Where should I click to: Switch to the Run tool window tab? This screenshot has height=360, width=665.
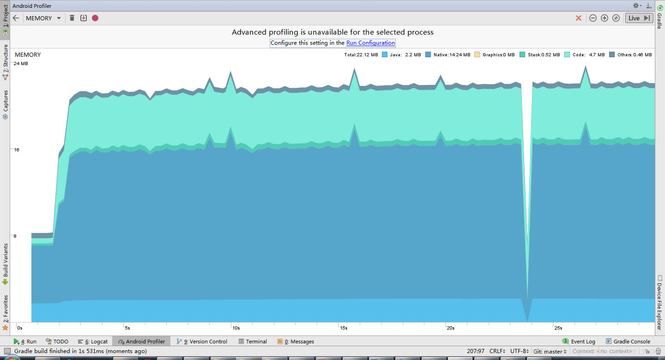[25, 342]
